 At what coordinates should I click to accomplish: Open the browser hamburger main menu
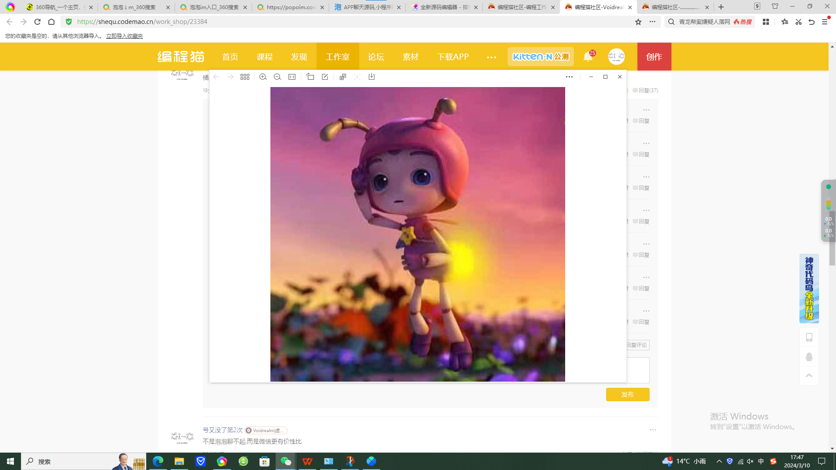pyautogui.click(x=825, y=22)
